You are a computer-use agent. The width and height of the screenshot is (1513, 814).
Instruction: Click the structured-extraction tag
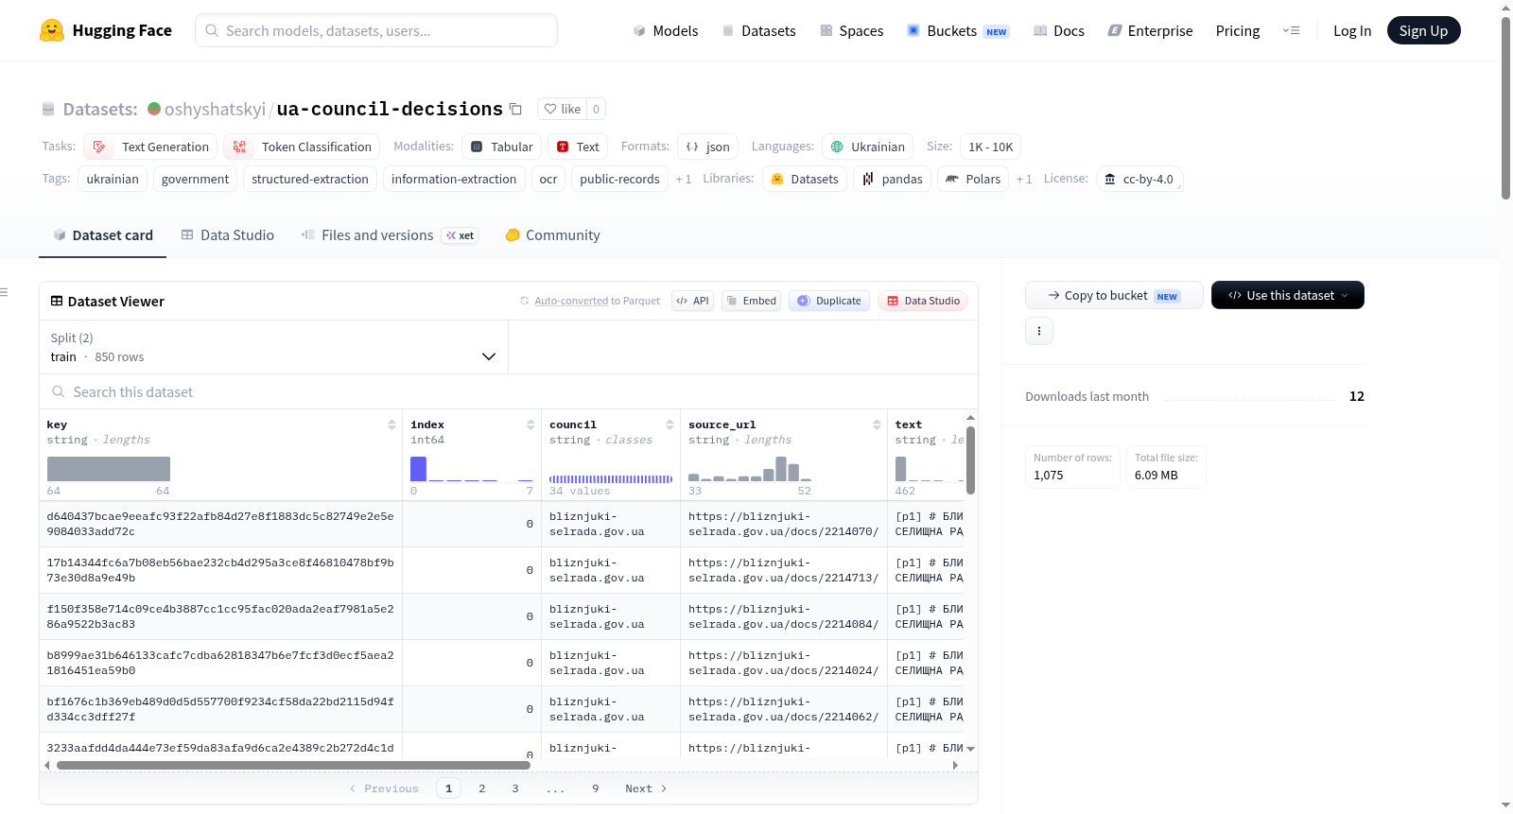310,179
